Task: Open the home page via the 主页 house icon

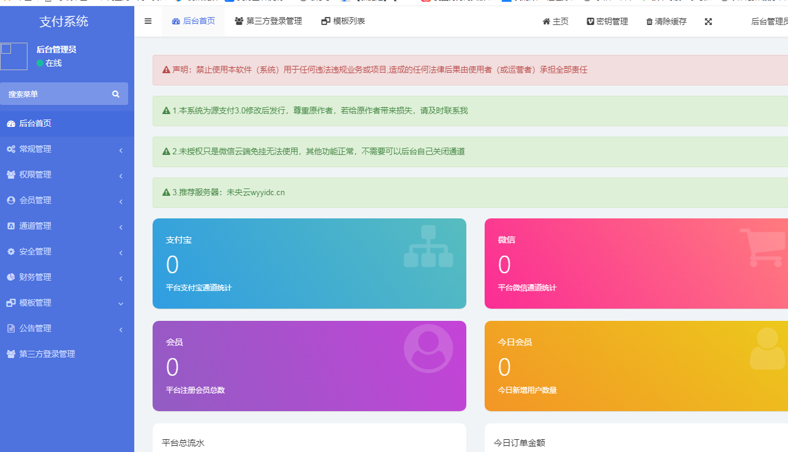Action: point(546,20)
